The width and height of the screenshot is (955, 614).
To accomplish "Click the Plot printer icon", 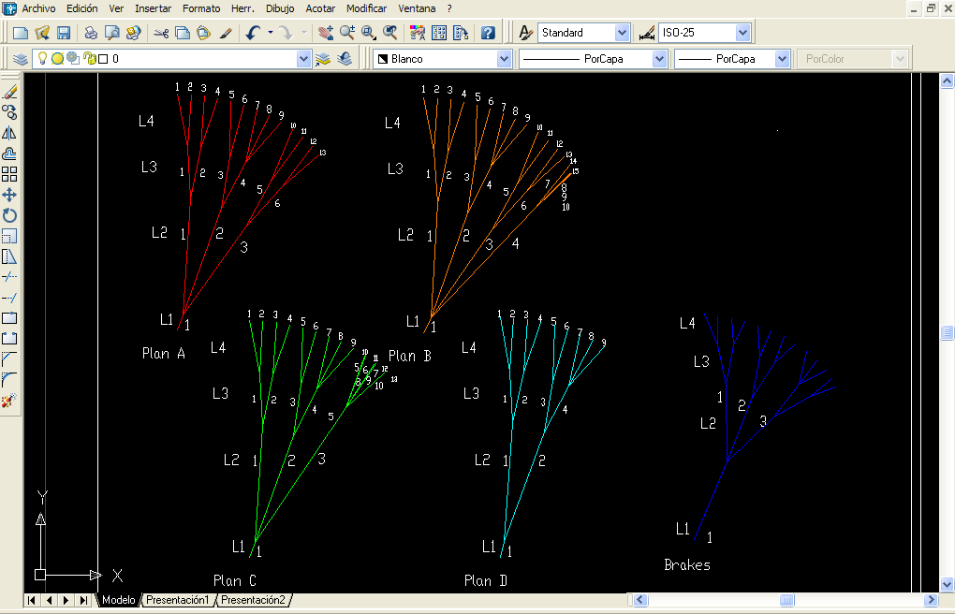I will pos(91,33).
